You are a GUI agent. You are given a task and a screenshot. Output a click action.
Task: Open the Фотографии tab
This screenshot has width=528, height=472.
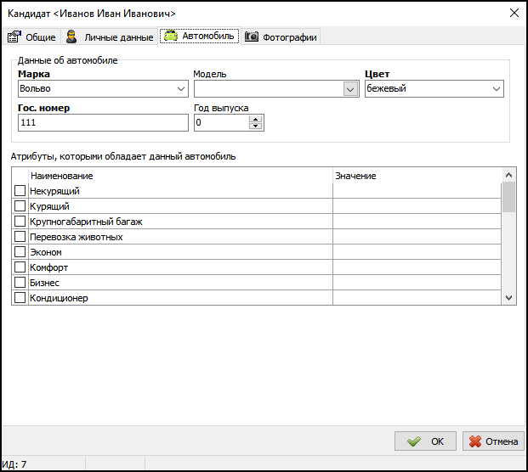pos(289,37)
